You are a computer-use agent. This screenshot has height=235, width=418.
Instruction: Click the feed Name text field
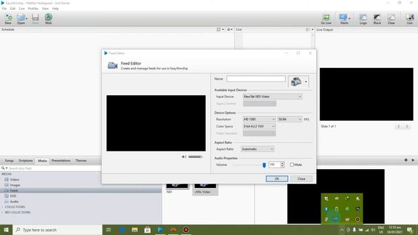click(256, 78)
